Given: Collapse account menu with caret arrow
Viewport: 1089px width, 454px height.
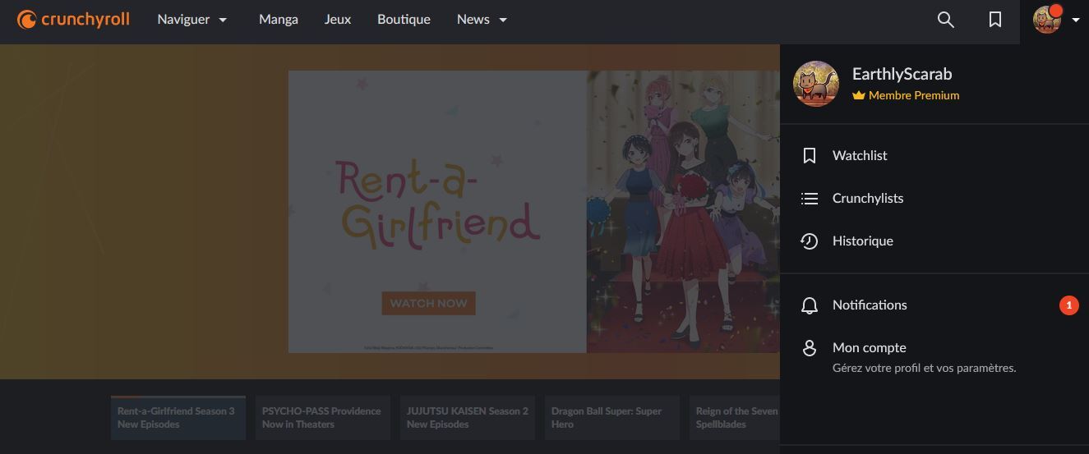Looking at the screenshot, I should click(1076, 21).
